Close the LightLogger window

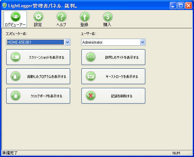188,6
